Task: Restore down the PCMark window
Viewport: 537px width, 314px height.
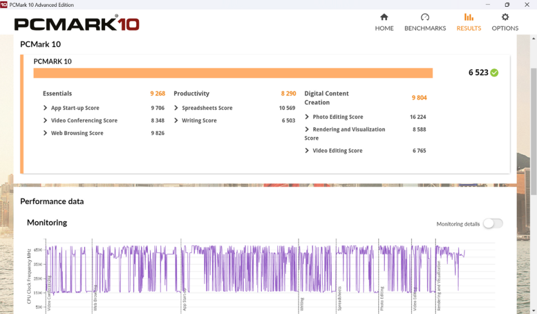Action: click(507, 4)
